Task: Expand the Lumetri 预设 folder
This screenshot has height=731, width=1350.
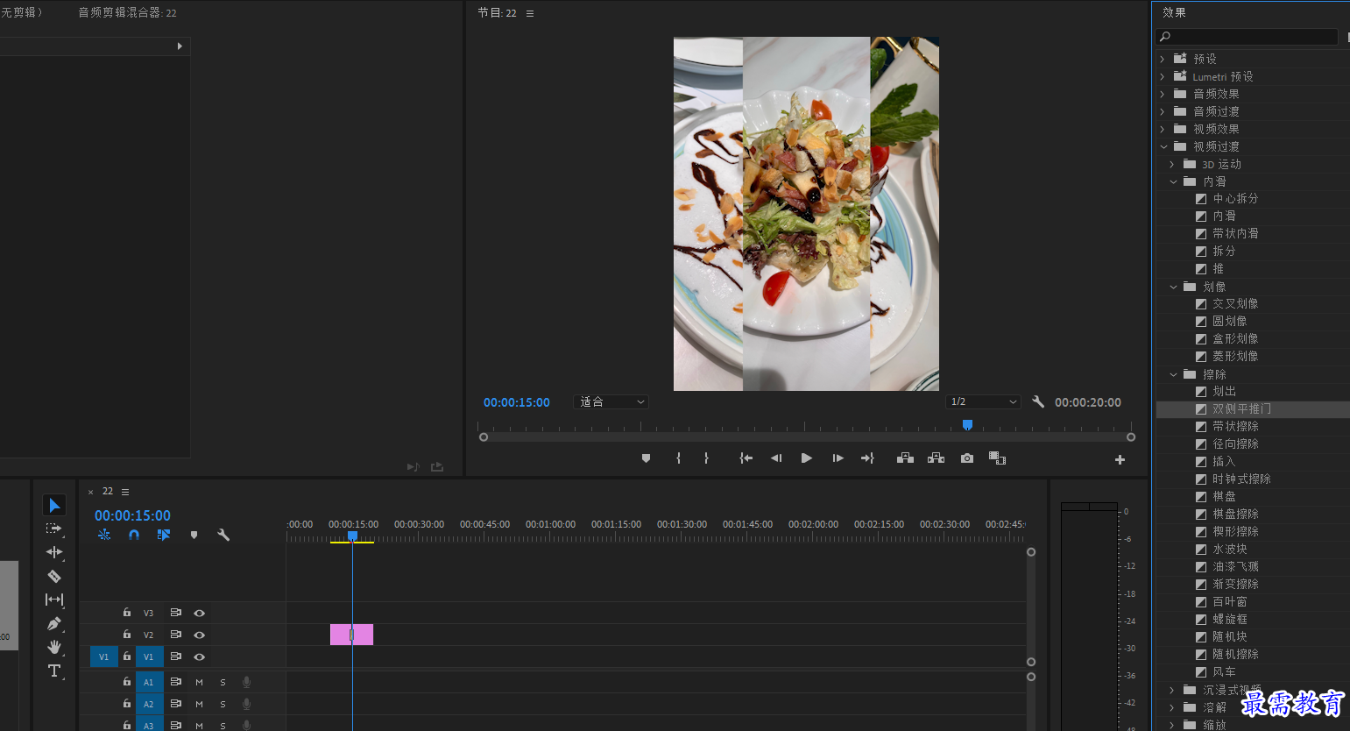Action: tap(1163, 76)
